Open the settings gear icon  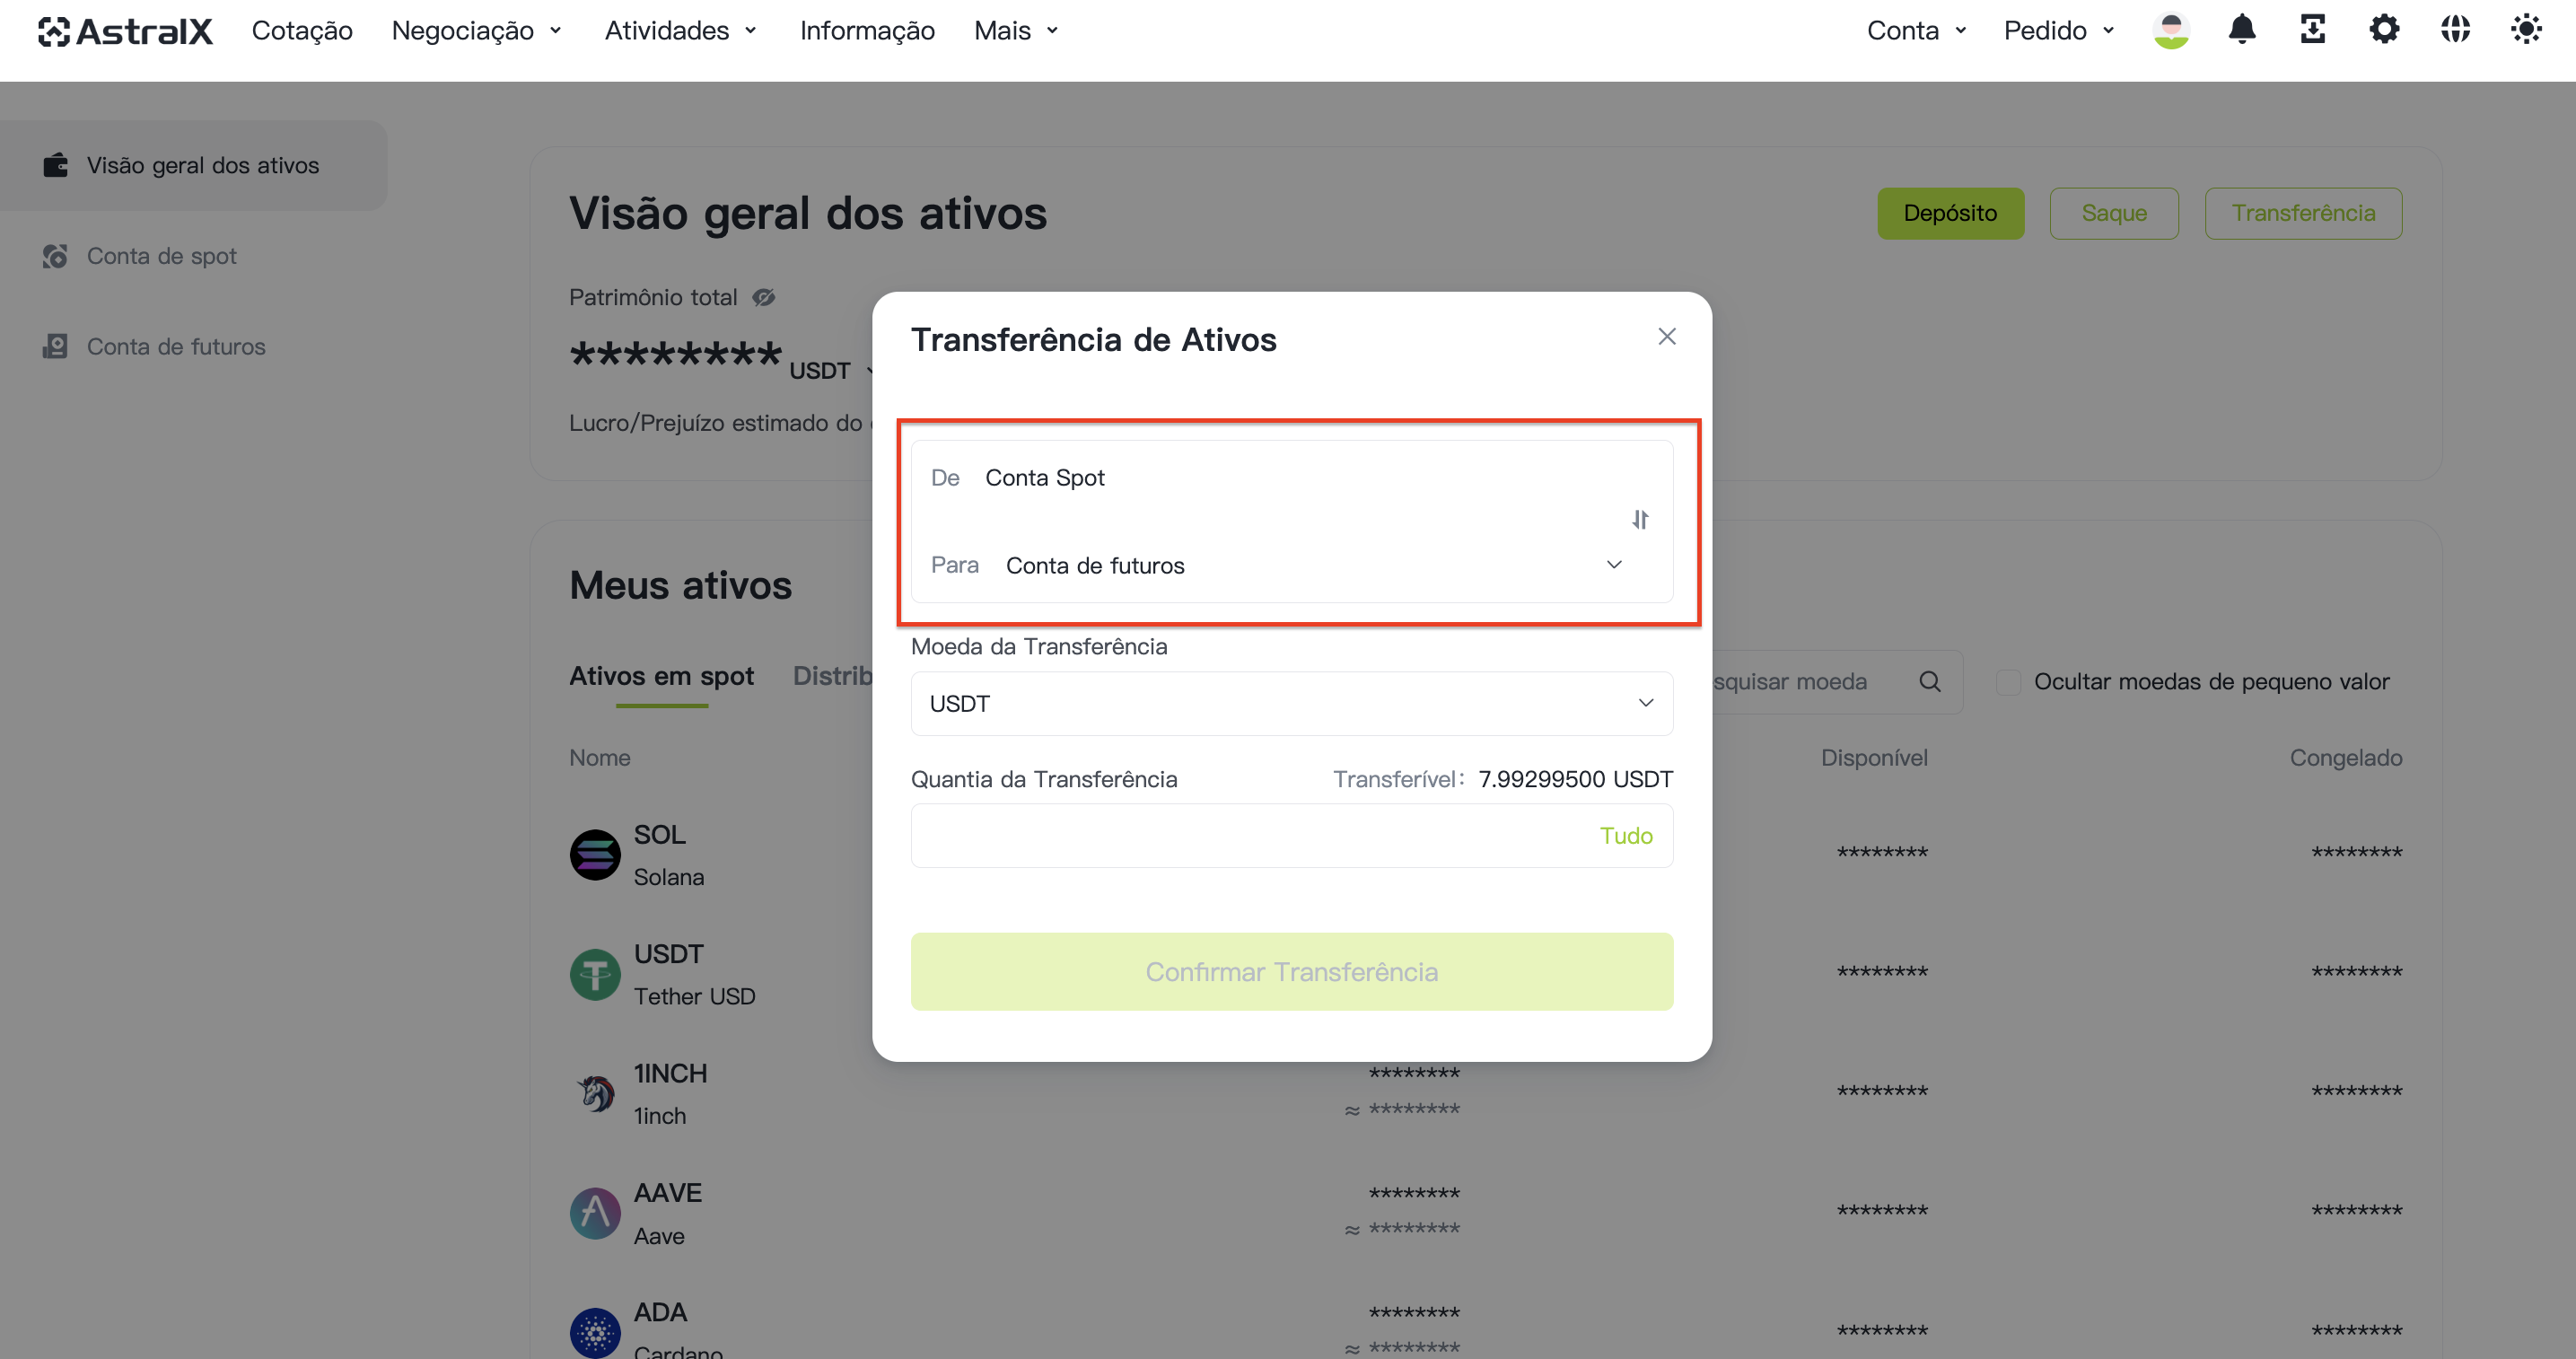click(2384, 30)
